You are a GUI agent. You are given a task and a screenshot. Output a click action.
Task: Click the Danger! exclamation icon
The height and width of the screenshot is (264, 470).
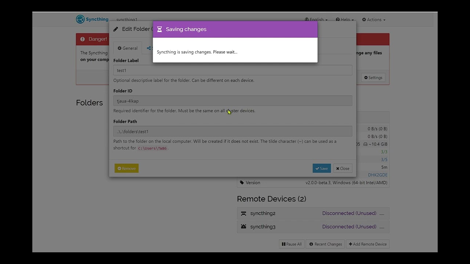(x=82, y=39)
